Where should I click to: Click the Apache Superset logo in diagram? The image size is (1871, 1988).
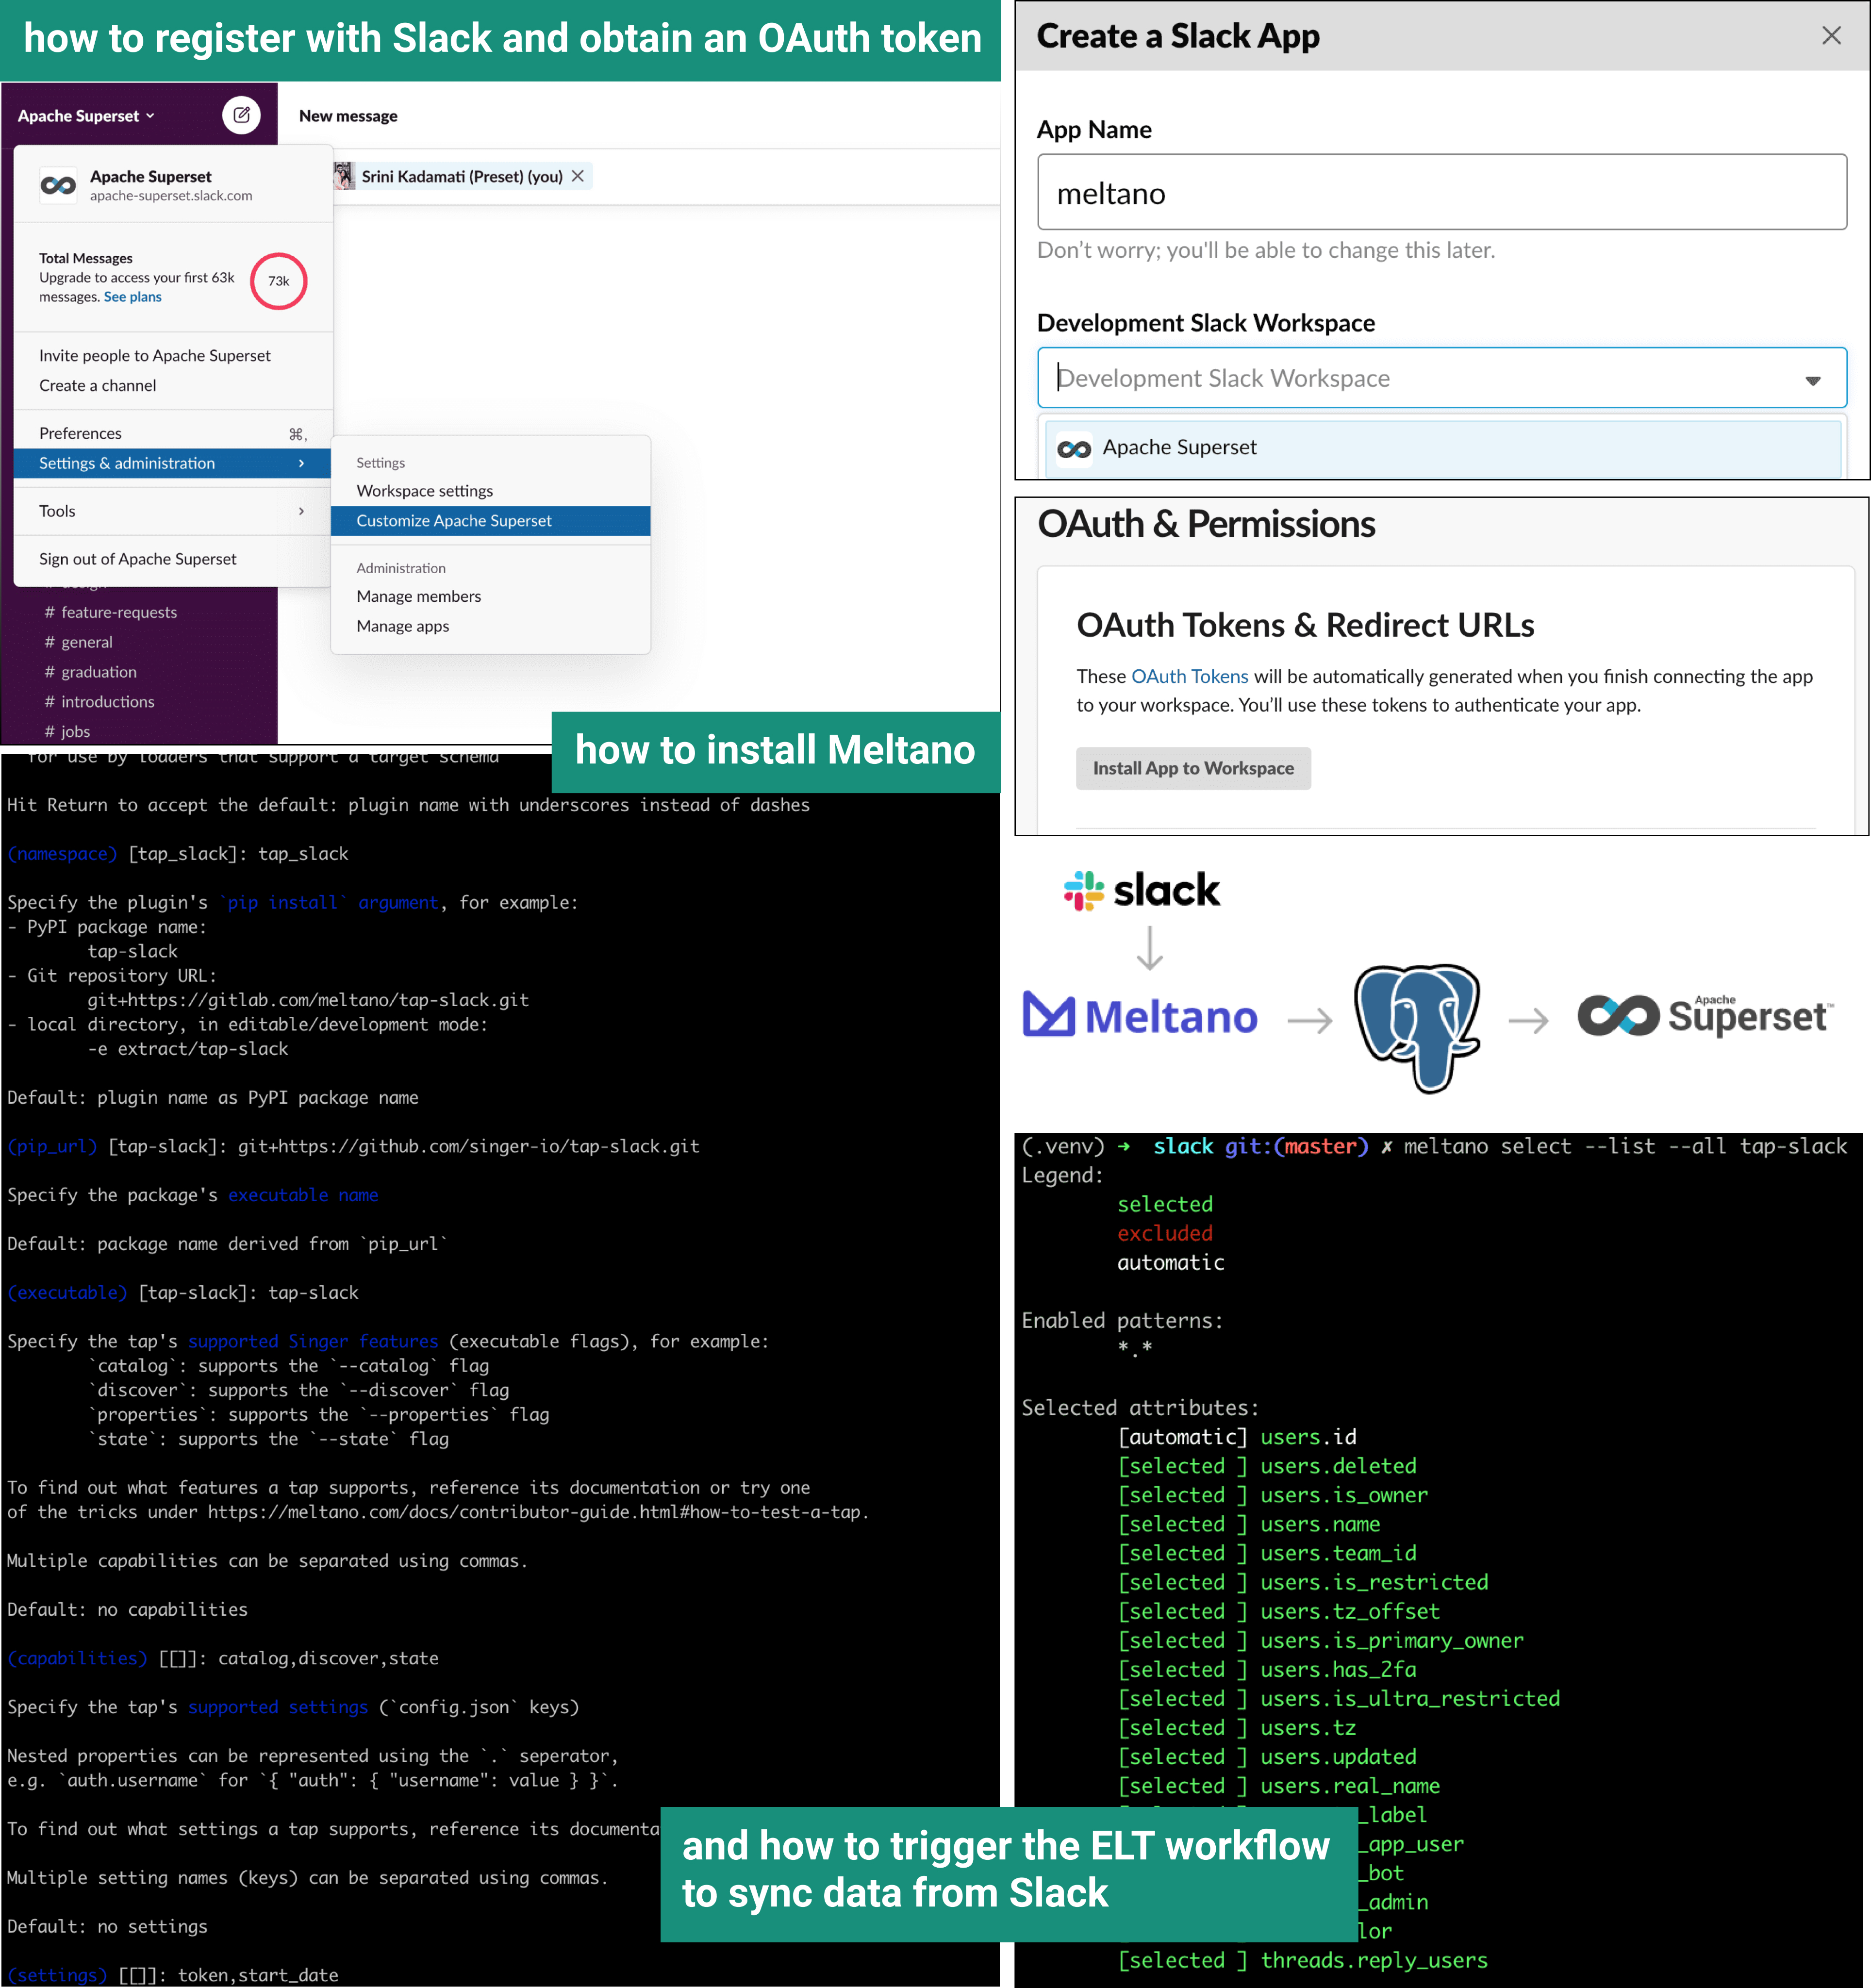pyautogui.click(x=1705, y=1016)
